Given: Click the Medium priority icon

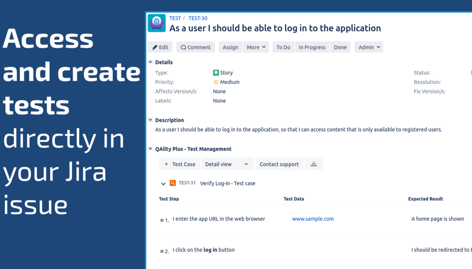Looking at the screenshot, I should 216,82.
